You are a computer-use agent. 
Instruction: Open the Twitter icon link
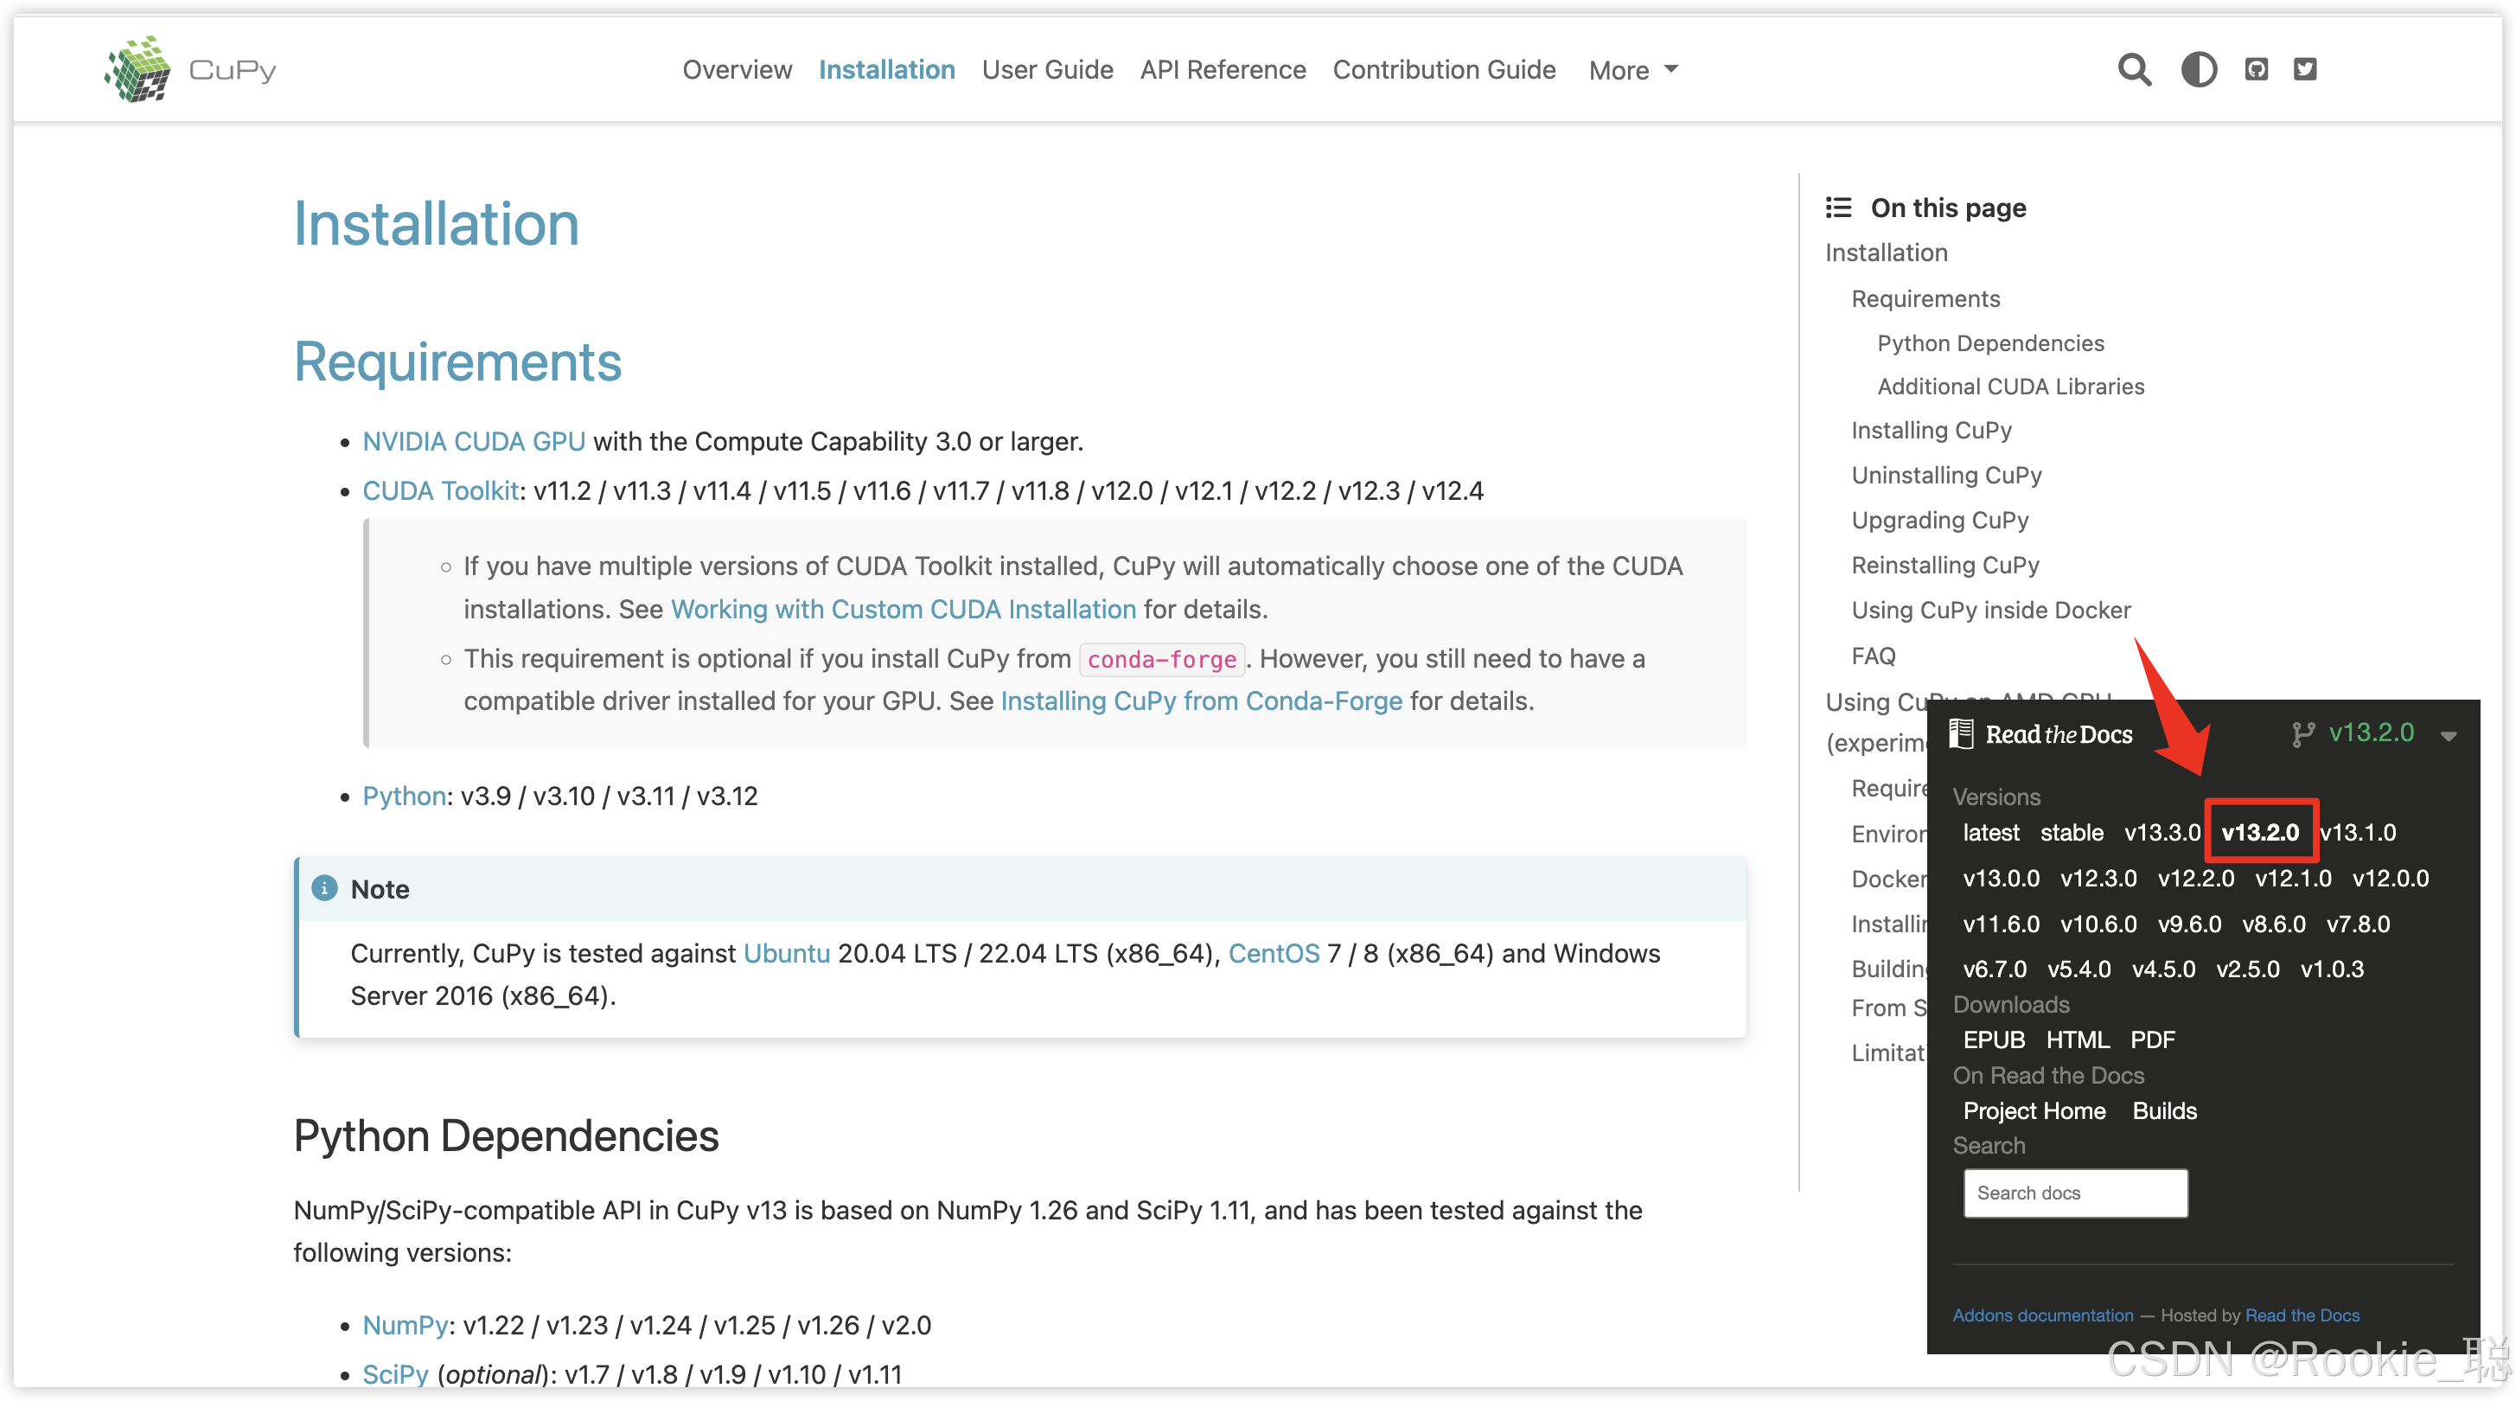(x=2305, y=69)
